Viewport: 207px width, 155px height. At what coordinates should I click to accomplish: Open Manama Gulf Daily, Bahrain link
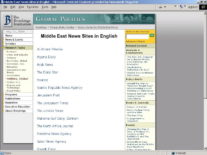pyautogui.click(x=58, y=118)
